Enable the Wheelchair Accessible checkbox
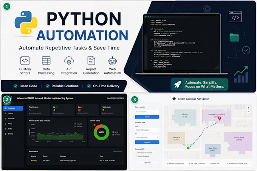This screenshot has width=257, height=171. tap(136, 153)
